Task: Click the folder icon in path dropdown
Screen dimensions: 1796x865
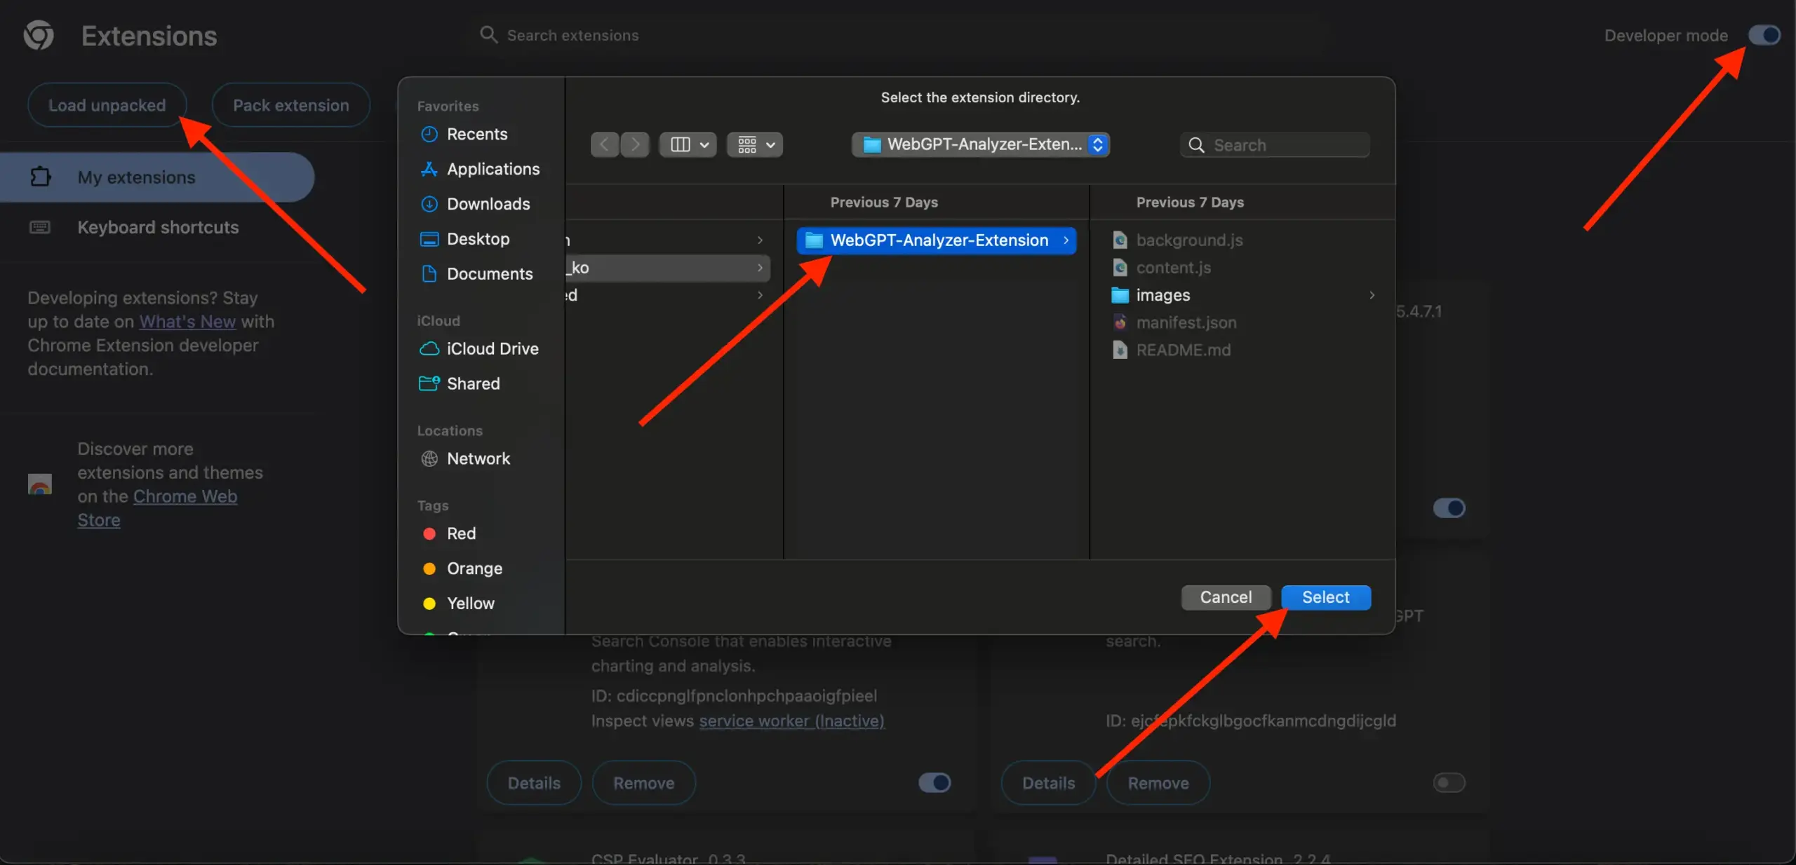Action: [871, 144]
